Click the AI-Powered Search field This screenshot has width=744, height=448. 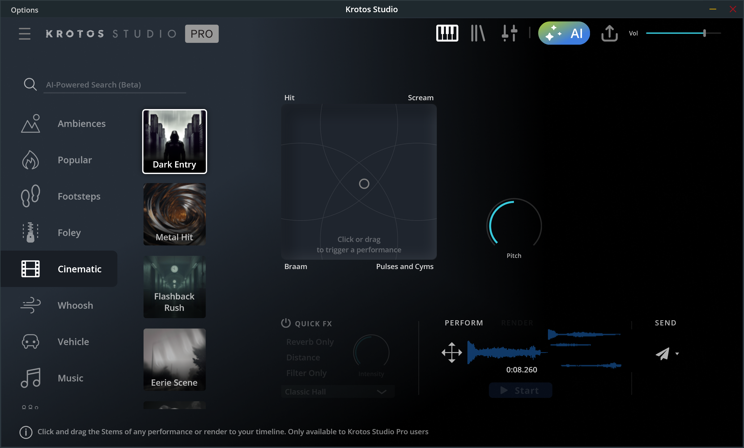pyautogui.click(x=115, y=85)
